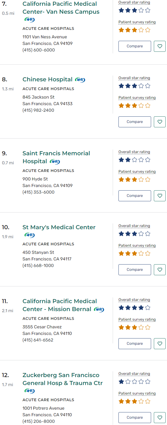Open St Mary's Medical Center page
This screenshot has width=167, height=425.
point(59,227)
